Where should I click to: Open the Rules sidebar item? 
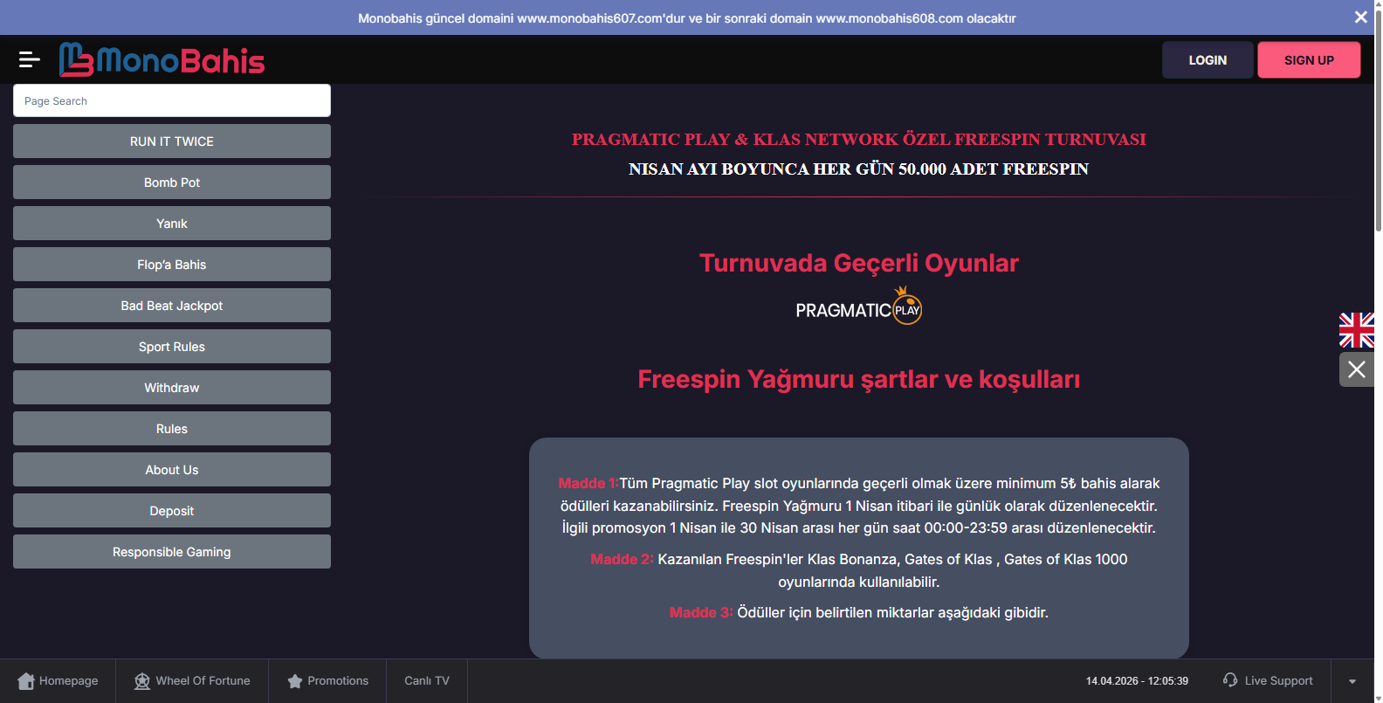[172, 429]
